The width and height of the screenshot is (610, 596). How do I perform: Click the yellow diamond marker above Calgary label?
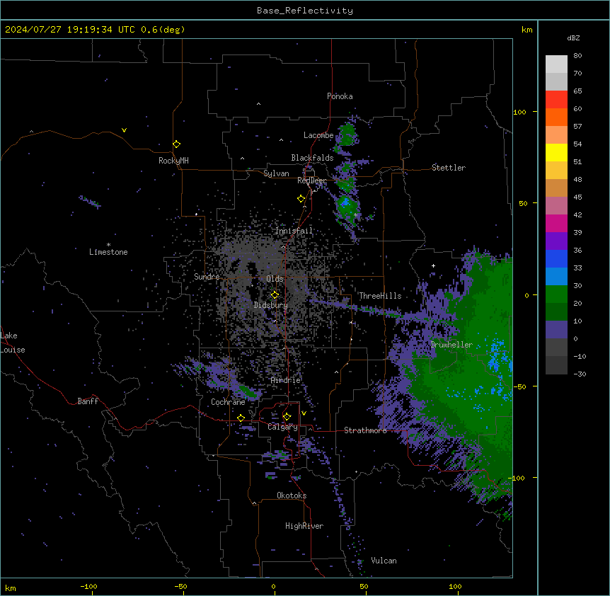click(x=287, y=417)
